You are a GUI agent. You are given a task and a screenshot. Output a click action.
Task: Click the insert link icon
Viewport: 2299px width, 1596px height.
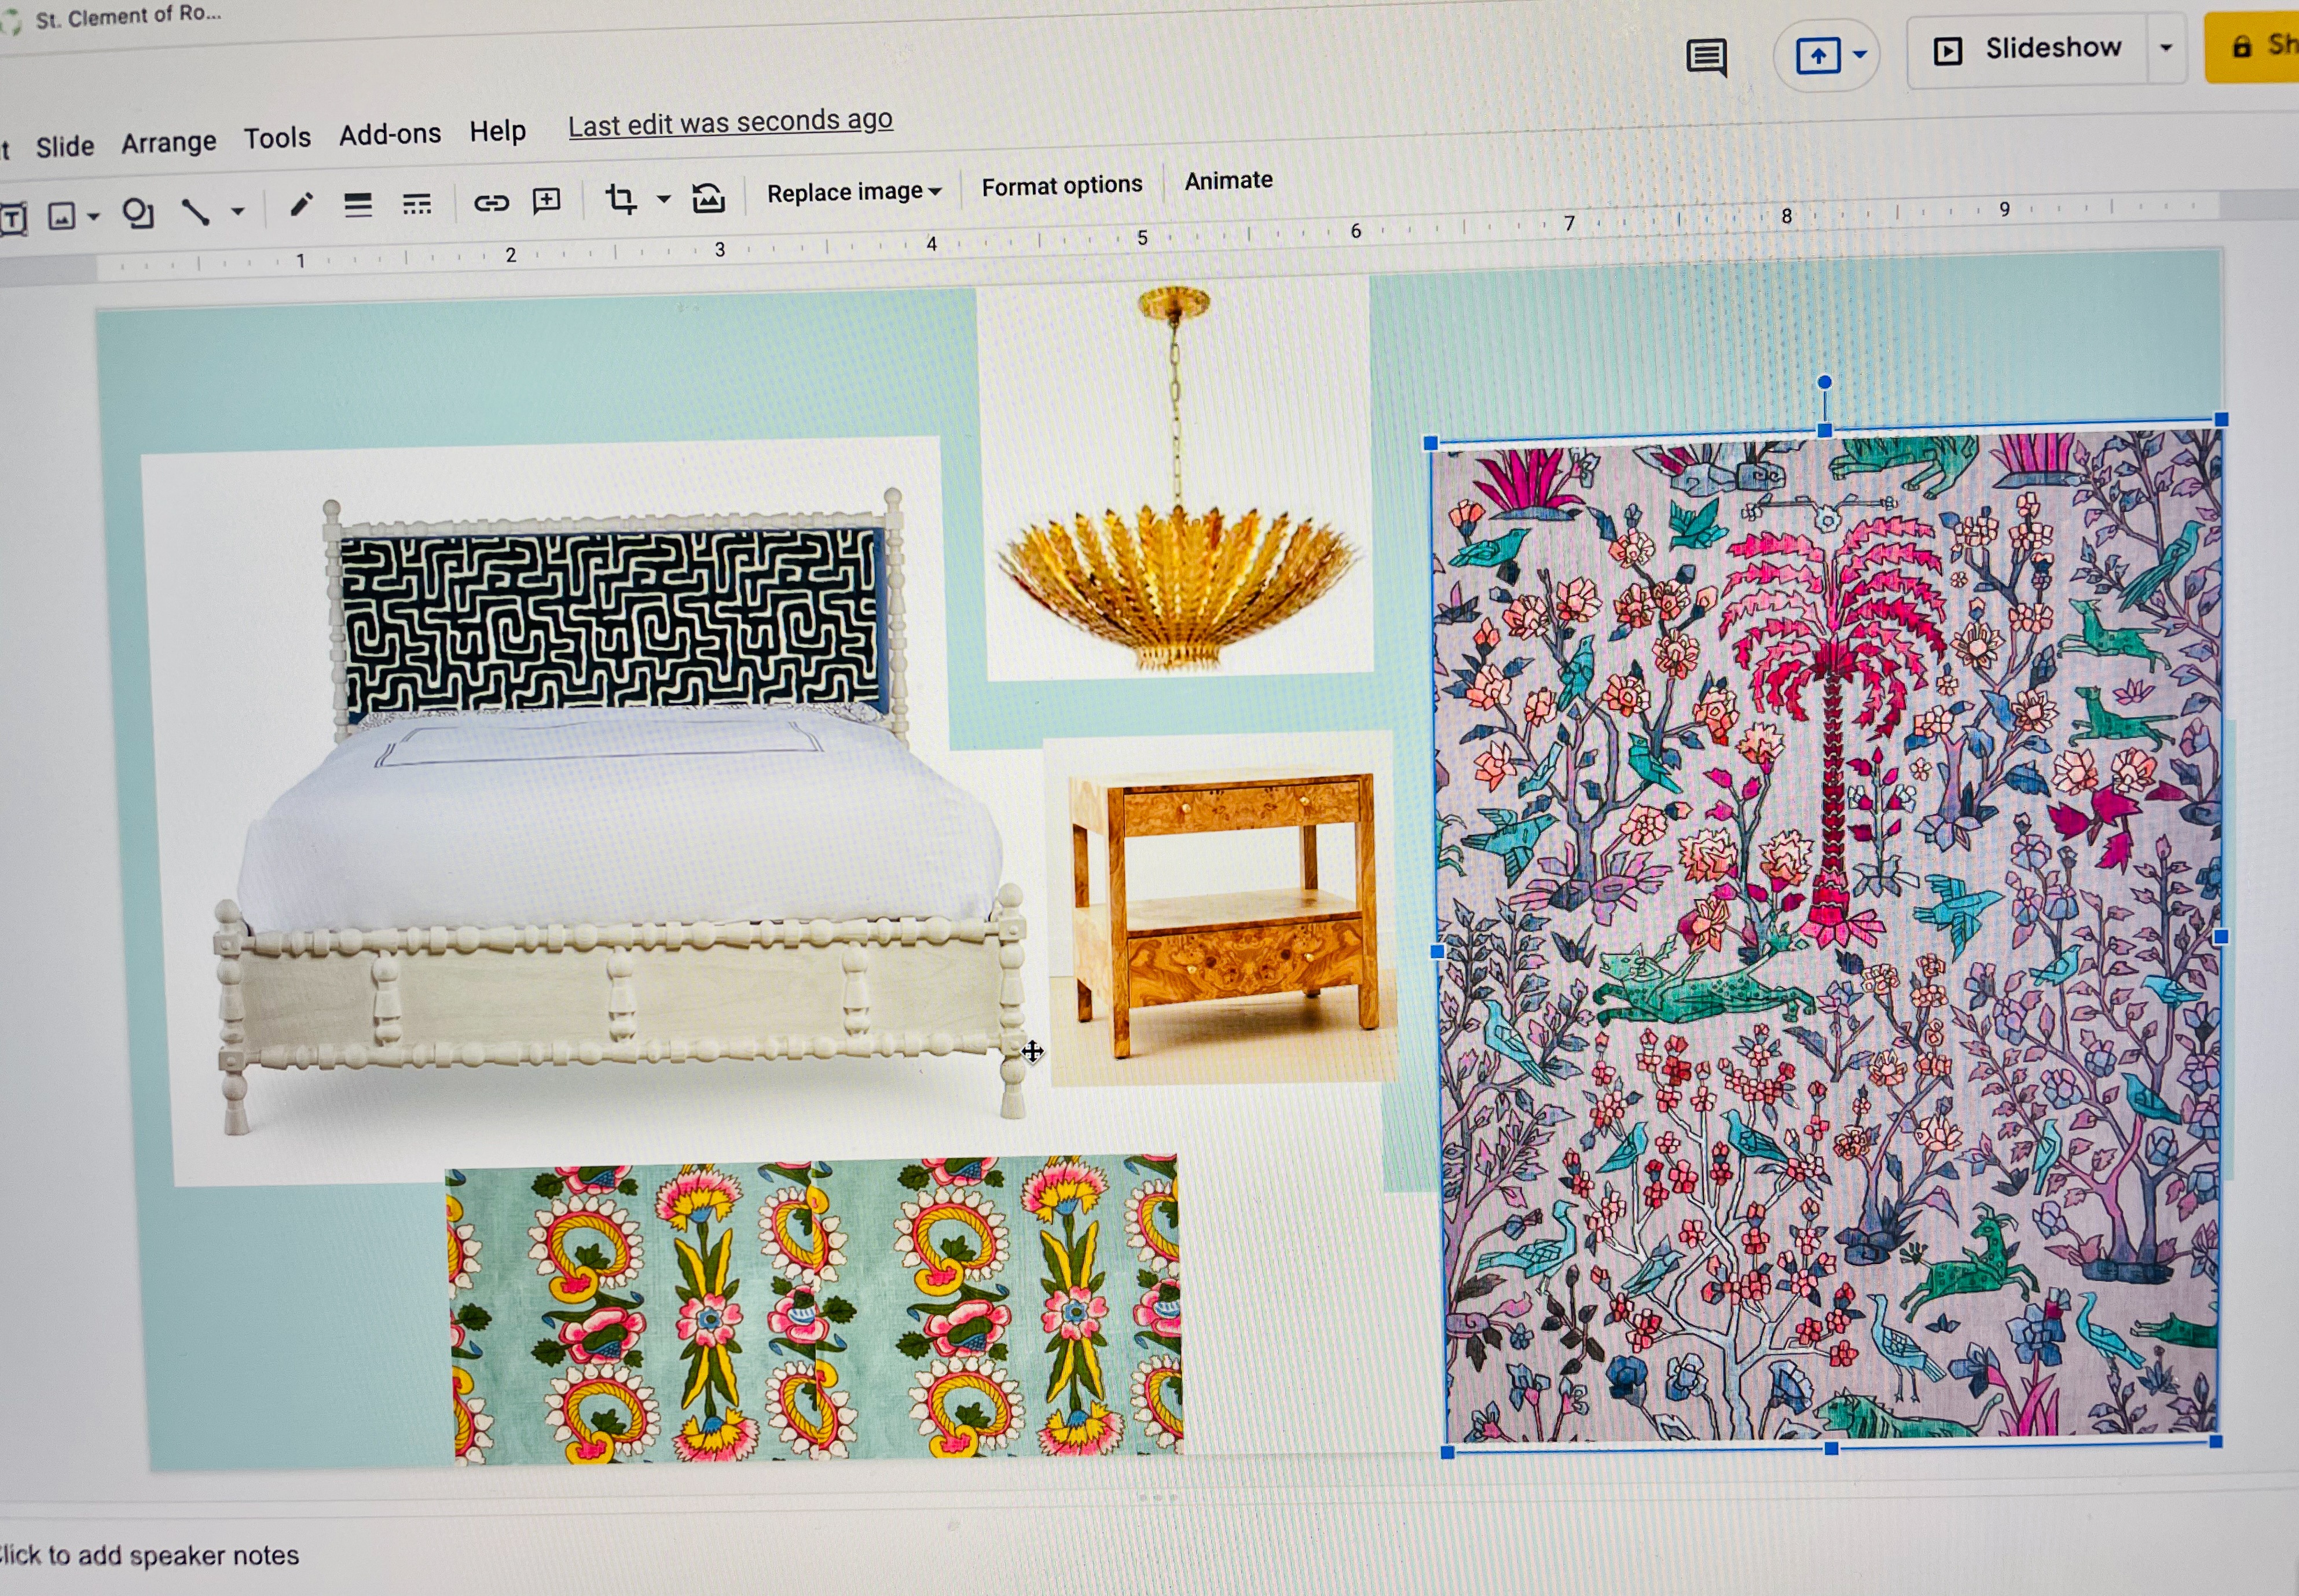[x=491, y=203]
